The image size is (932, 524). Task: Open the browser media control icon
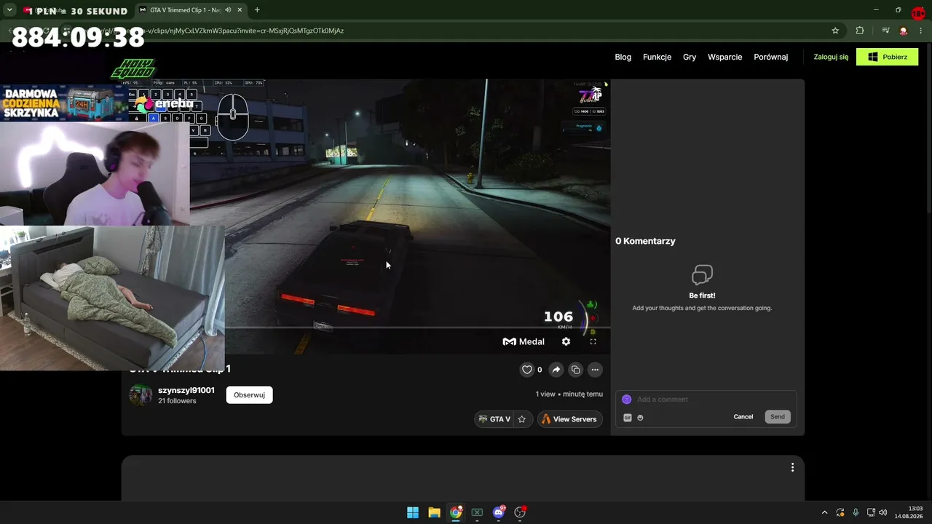pyautogui.click(x=885, y=31)
